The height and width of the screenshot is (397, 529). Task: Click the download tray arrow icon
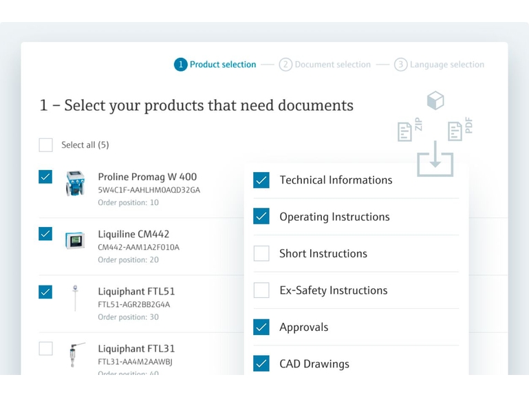(x=435, y=159)
